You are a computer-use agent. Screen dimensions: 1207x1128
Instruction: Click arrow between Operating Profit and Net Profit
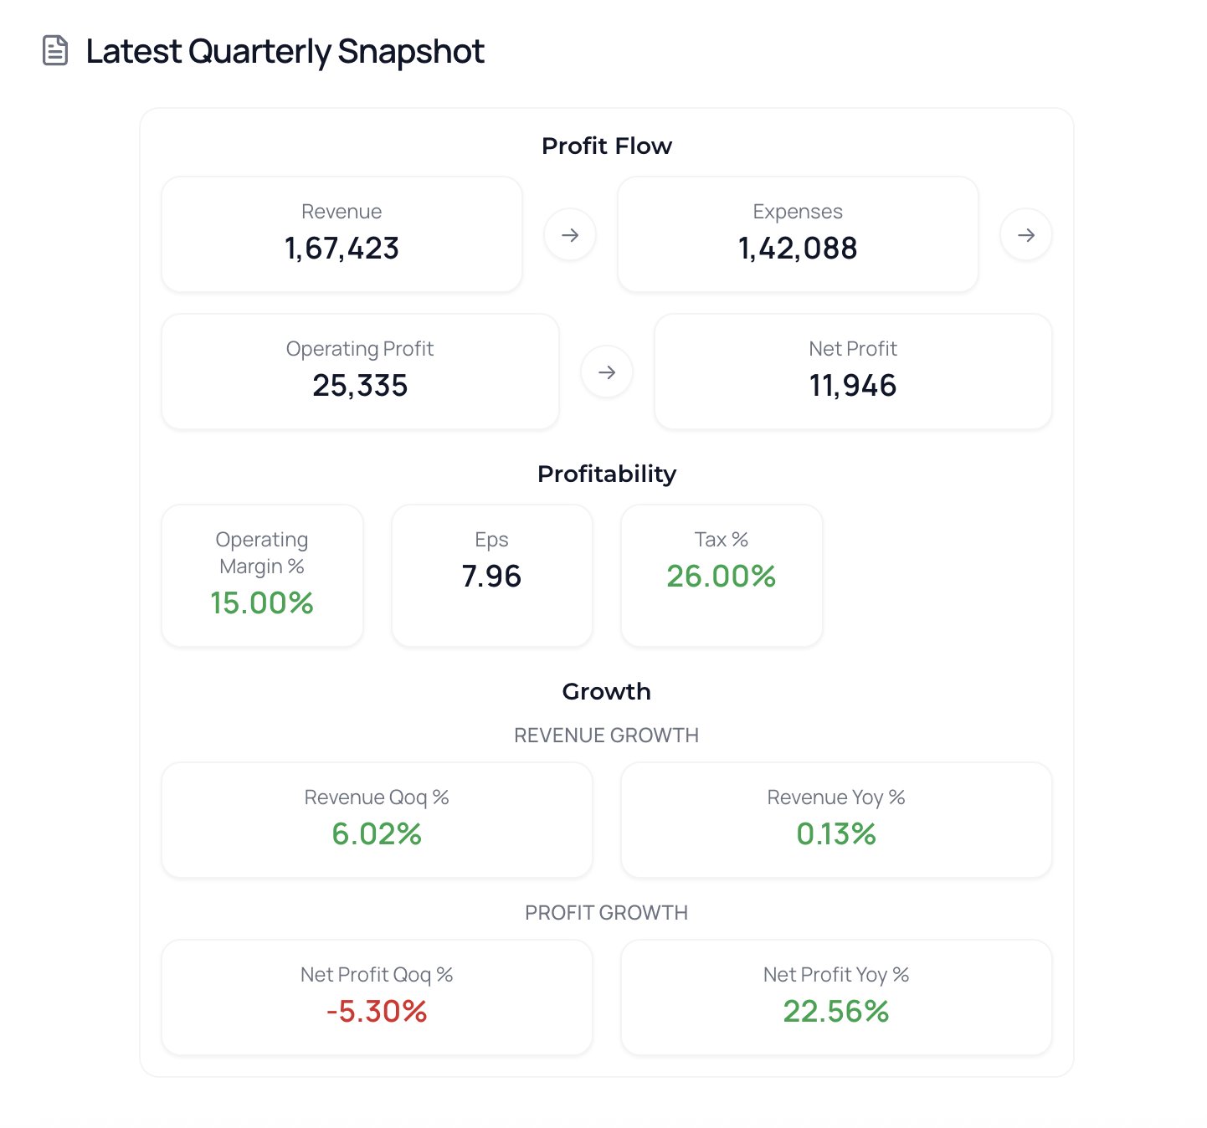point(607,372)
